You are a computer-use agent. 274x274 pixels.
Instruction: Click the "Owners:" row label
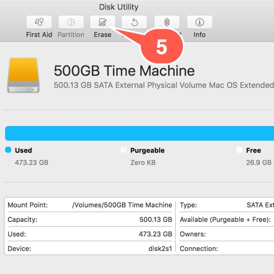coord(193,234)
